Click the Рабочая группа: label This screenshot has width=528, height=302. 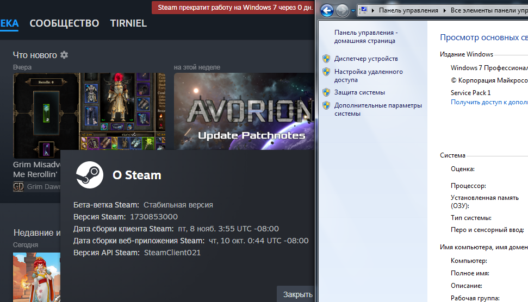tap(475, 298)
